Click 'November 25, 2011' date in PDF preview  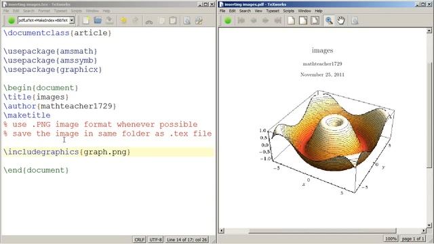(323, 75)
